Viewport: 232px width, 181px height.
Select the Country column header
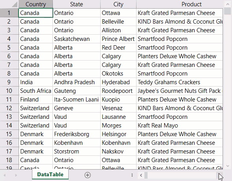click(36, 4)
